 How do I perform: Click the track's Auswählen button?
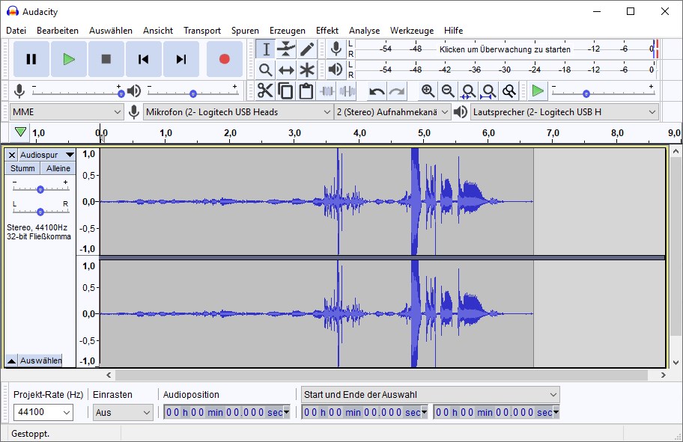point(40,360)
